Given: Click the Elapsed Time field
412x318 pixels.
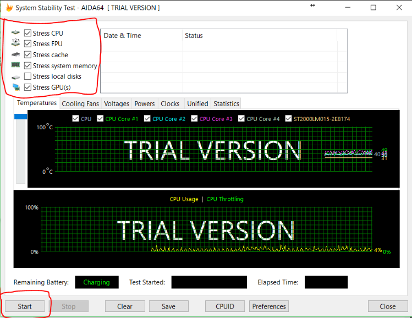Looking at the screenshot, I should pyautogui.click(x=326, y=282).
